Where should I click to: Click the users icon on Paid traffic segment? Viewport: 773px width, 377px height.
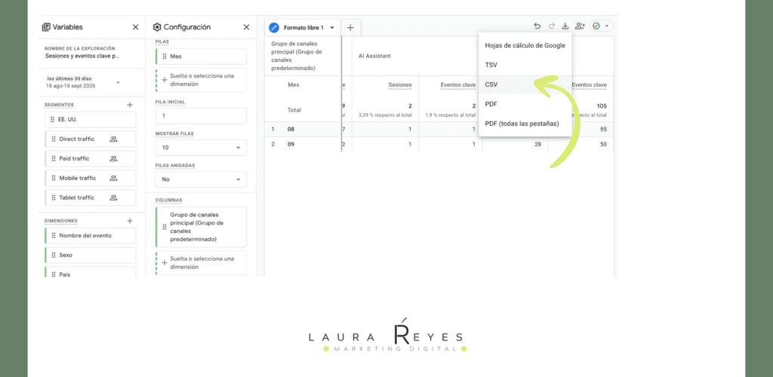(x=113, y=158)
